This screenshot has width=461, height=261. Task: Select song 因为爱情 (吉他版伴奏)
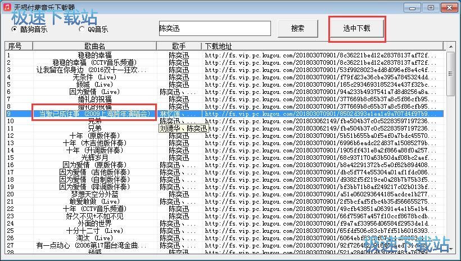(x=94, y=172)
